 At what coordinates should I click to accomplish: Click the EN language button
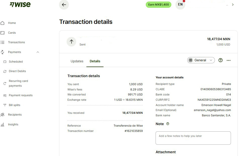180,5
